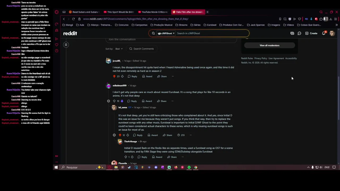Screen dimensions: 340x191
Task: Downvote jcruz86_'s comment
Action: click(x=122, y=76)
